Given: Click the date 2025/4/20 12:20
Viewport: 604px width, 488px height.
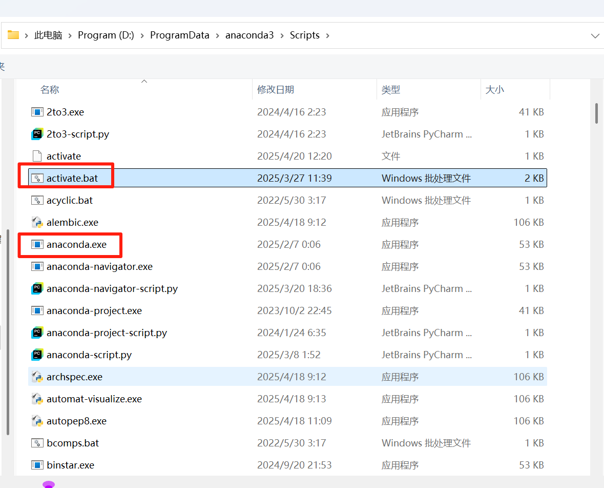Looking at the screenshot, I should tap(294, 156).
